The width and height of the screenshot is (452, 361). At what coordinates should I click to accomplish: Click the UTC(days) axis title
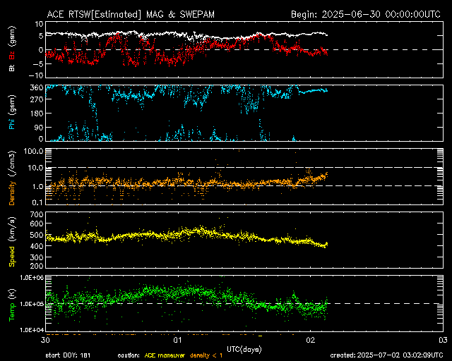244,350
